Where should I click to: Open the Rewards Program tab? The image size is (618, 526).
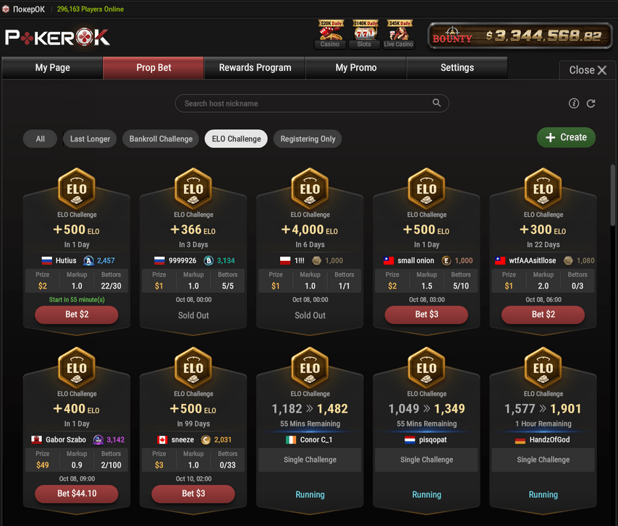[255, 68]
